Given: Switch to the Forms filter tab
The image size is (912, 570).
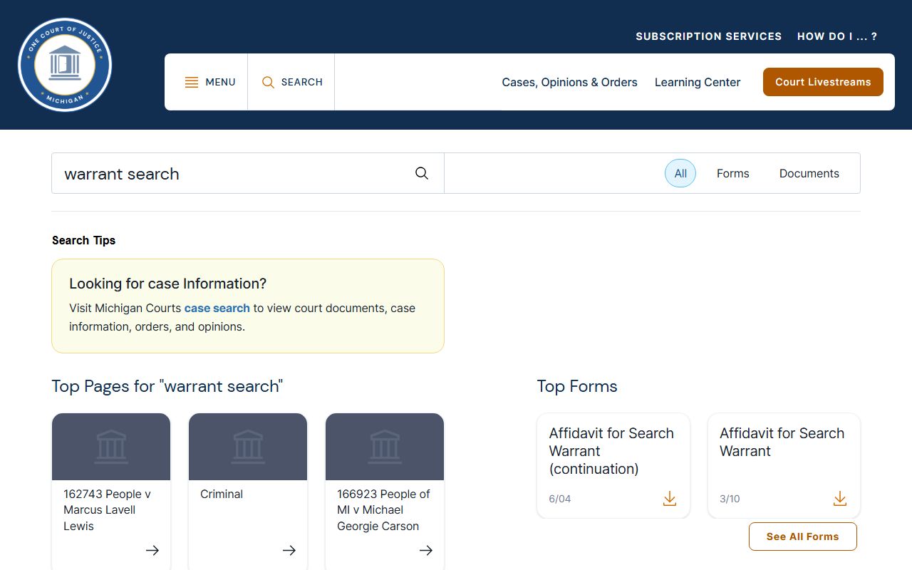Looking at the screenshot, I should click(x=733, y=173).
